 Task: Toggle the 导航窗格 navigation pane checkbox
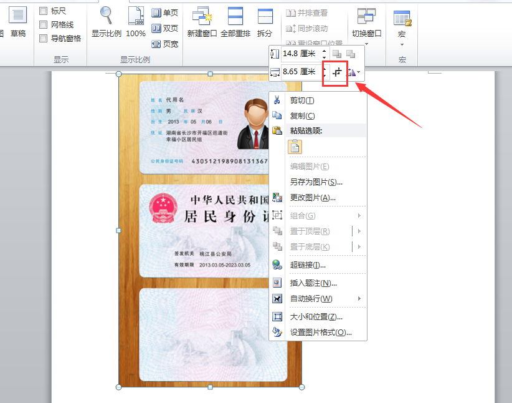[43, 38]
